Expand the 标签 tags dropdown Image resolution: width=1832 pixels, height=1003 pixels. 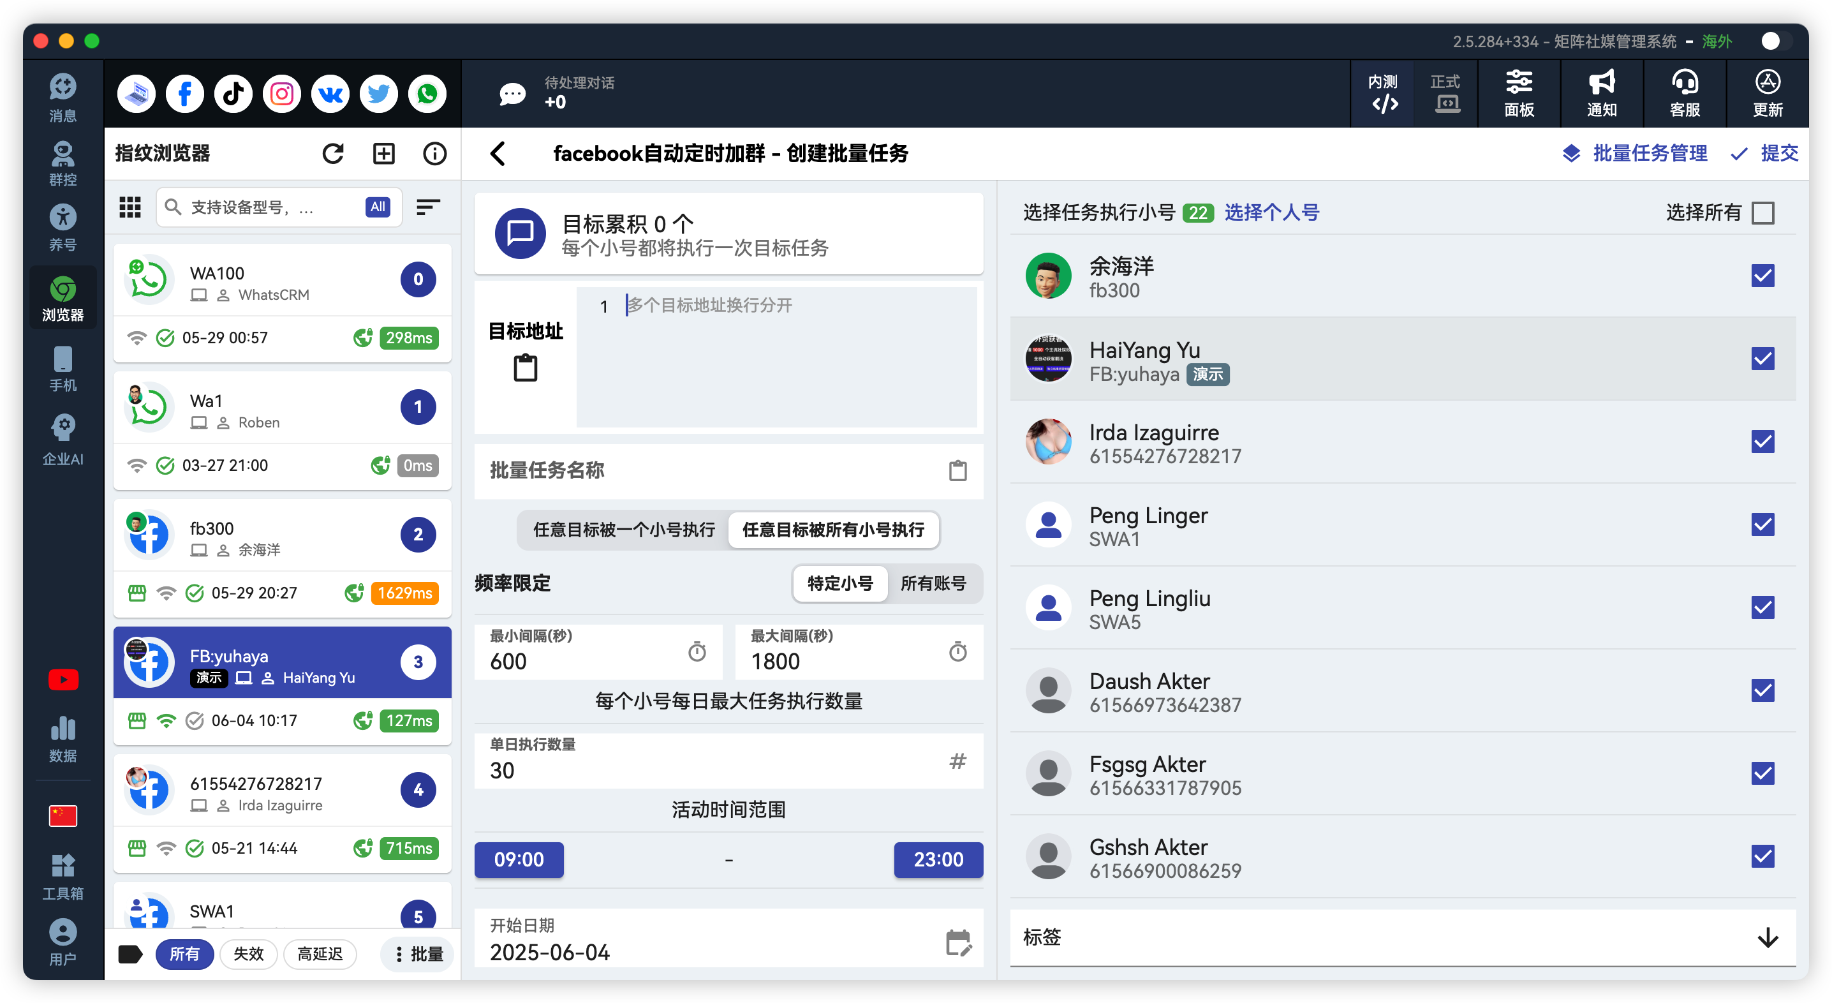(1768, 937)
